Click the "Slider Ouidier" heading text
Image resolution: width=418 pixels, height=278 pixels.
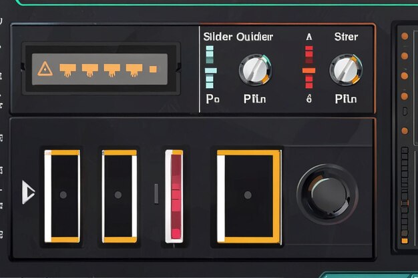(x=238, y=37)
